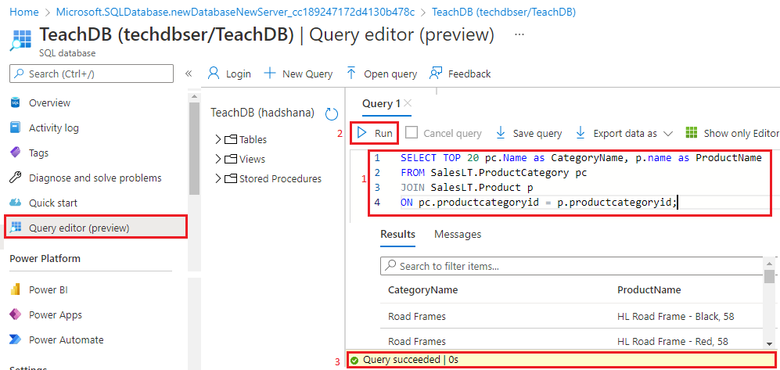Screen dimensions: 780x370
Task: Click the SQL database icon beside TeachDB title
Action: tap(22, 41)
